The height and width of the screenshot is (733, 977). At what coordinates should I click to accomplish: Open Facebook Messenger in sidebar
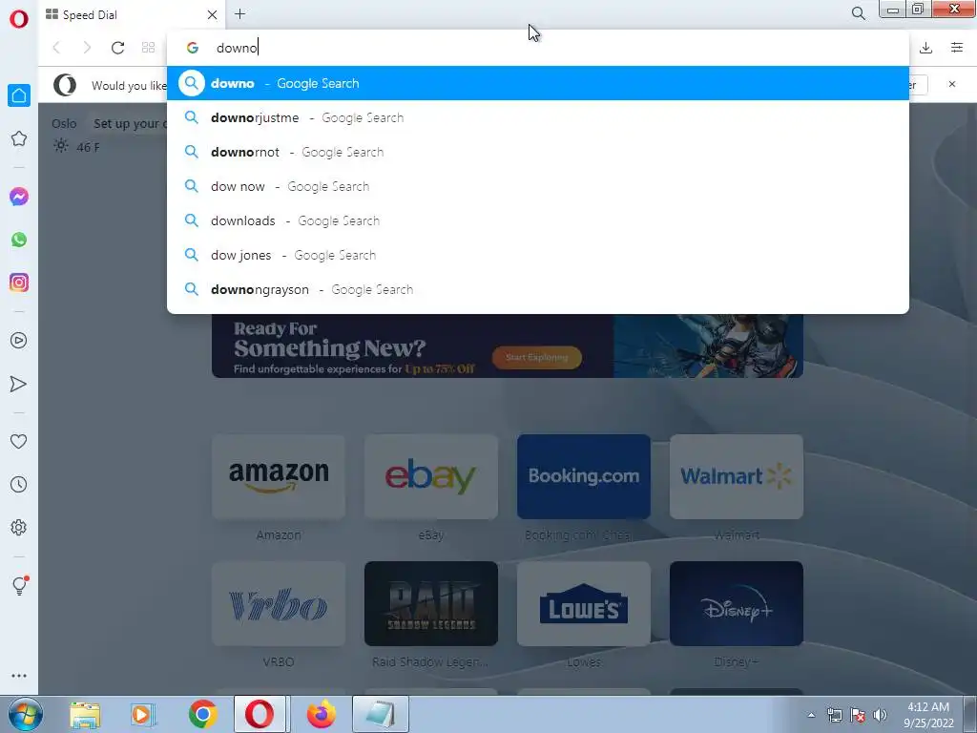[x=19, y=197]
